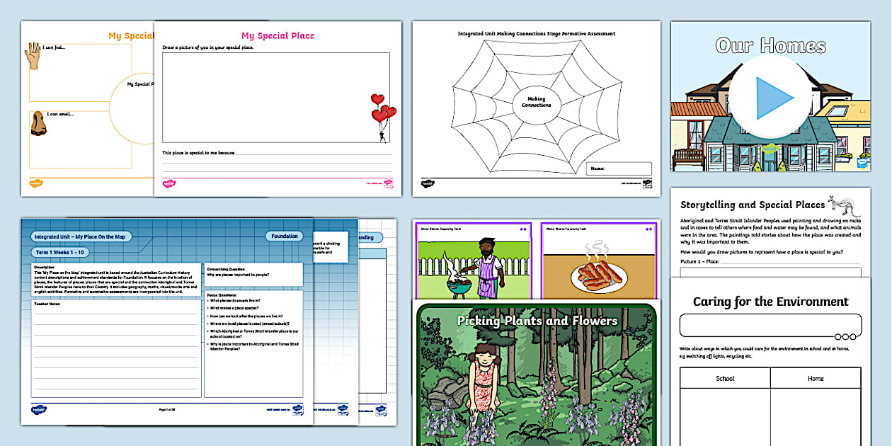Click the Twinkl logo on the unit plan page
This screenshot has width=892, height=446.
(39, 409)
